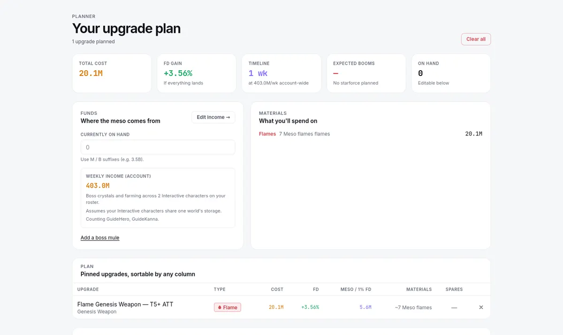Open the Add a boss mule link

point(100,238)
